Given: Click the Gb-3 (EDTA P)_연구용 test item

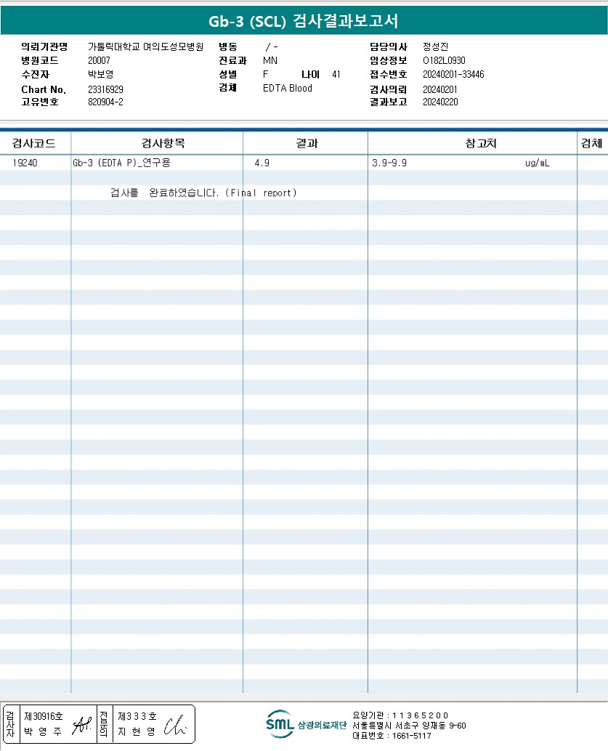Looking at the screenshot, I should coord(121,163).
